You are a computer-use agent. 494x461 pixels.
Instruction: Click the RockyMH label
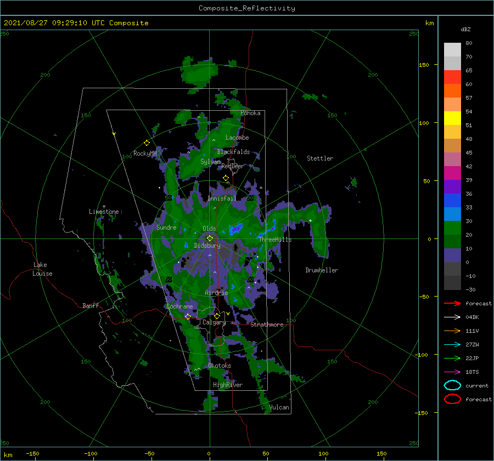[145, 153]
